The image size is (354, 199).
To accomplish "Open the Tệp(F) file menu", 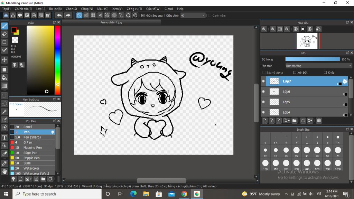I will click(x=6, y=9).
